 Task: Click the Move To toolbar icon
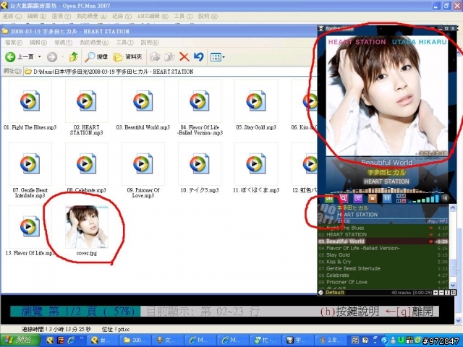point(155,56)
